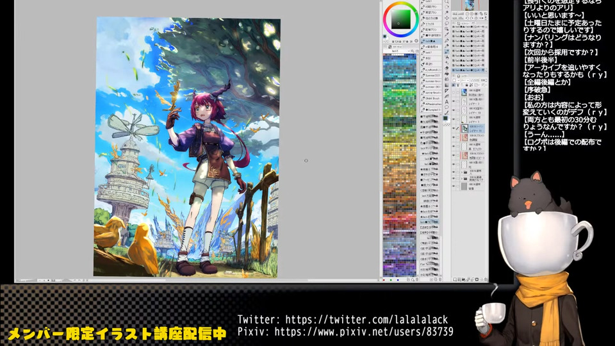
Task: Click Navigator reset rotation button
Action: coord(476,19)
